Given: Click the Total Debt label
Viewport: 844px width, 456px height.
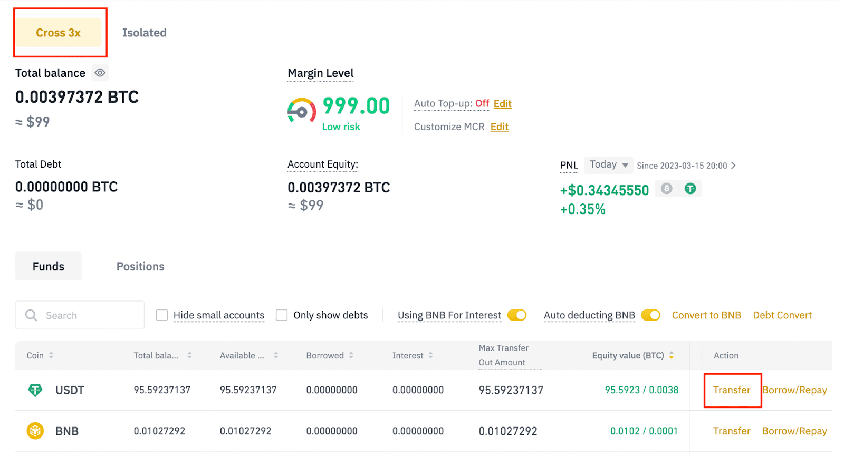Looking at the screenshot, I should [38, 164].
